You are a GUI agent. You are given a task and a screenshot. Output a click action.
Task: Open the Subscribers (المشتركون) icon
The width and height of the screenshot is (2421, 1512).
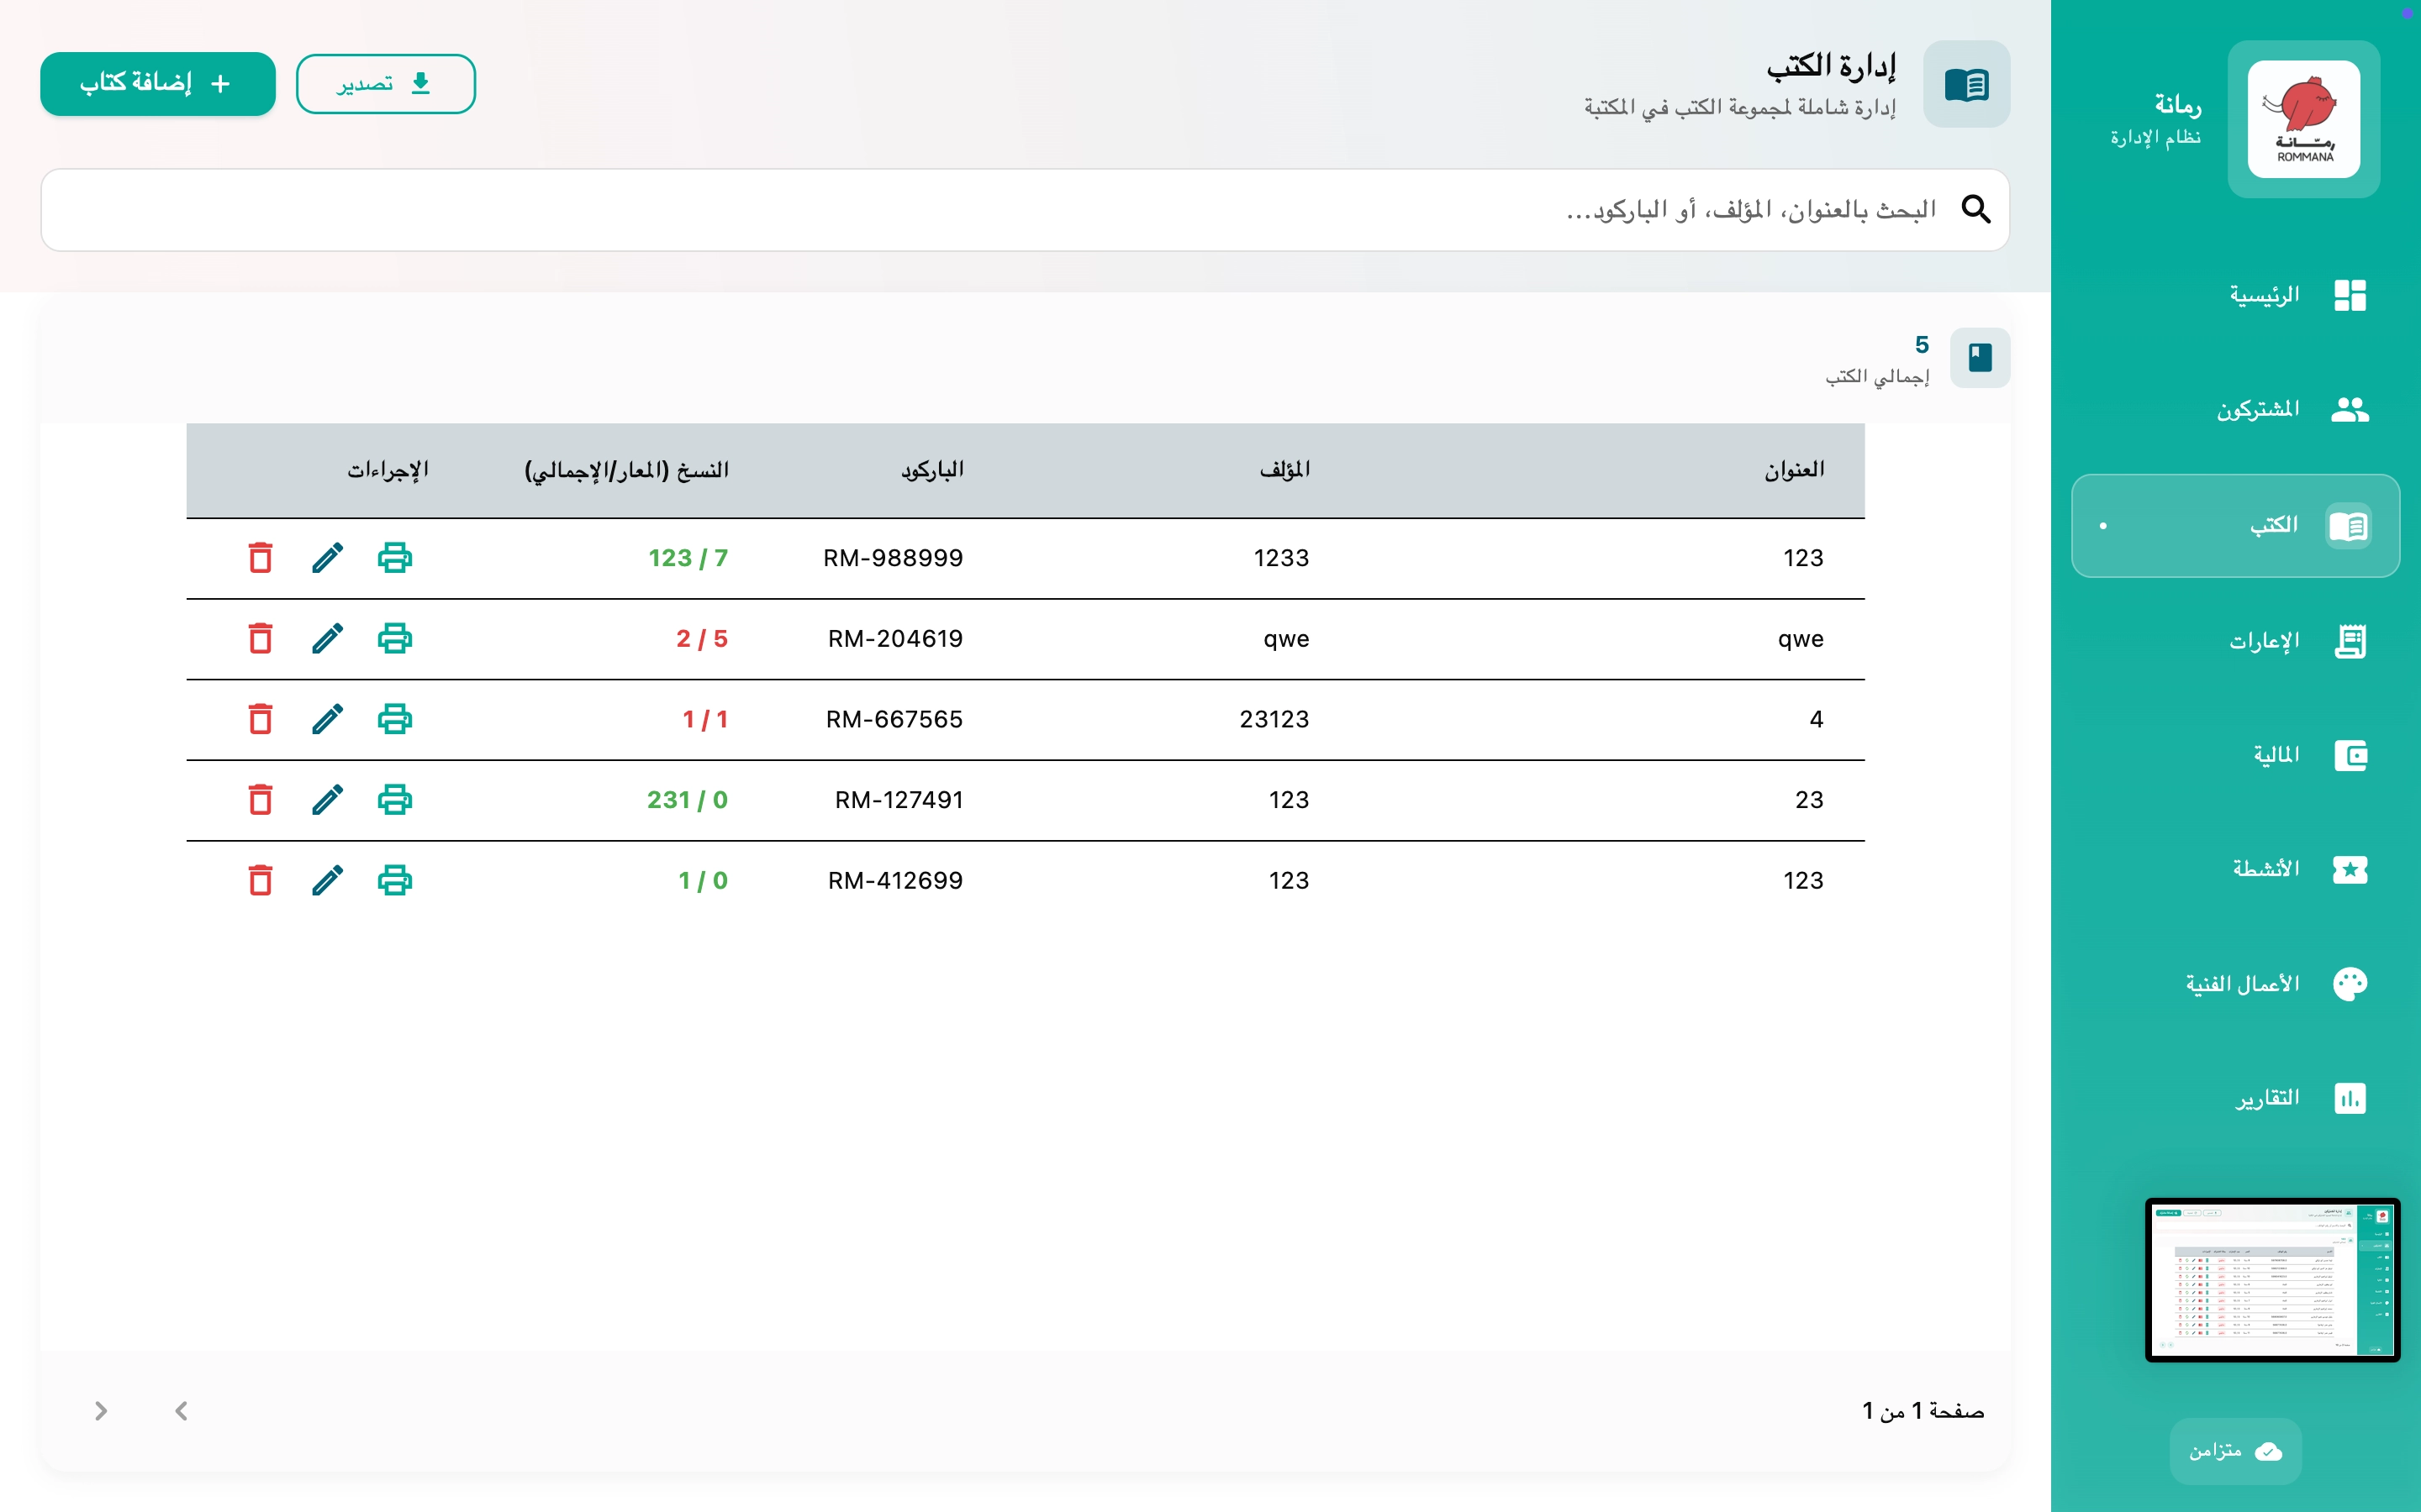pos(2350,409)
